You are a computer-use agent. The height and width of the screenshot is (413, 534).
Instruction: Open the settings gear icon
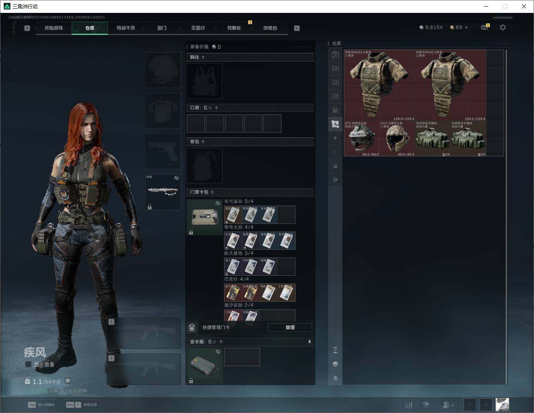(503, 27)
